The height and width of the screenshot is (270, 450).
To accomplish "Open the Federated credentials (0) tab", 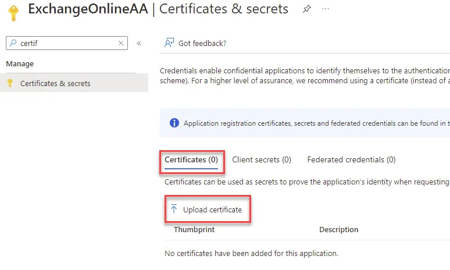I will coord(351,159).
